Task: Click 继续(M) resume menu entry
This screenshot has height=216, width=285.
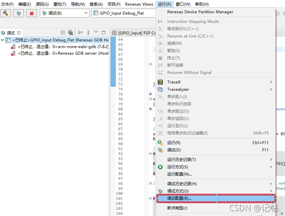Action: pos(216,43)
